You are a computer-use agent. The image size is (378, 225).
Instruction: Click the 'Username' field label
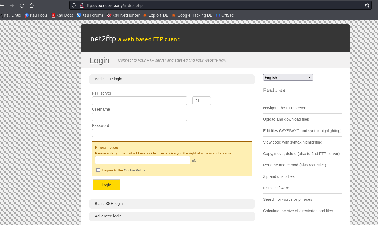pos(101,109)
